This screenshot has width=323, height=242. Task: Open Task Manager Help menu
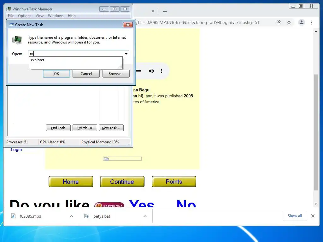pos(72,16)
